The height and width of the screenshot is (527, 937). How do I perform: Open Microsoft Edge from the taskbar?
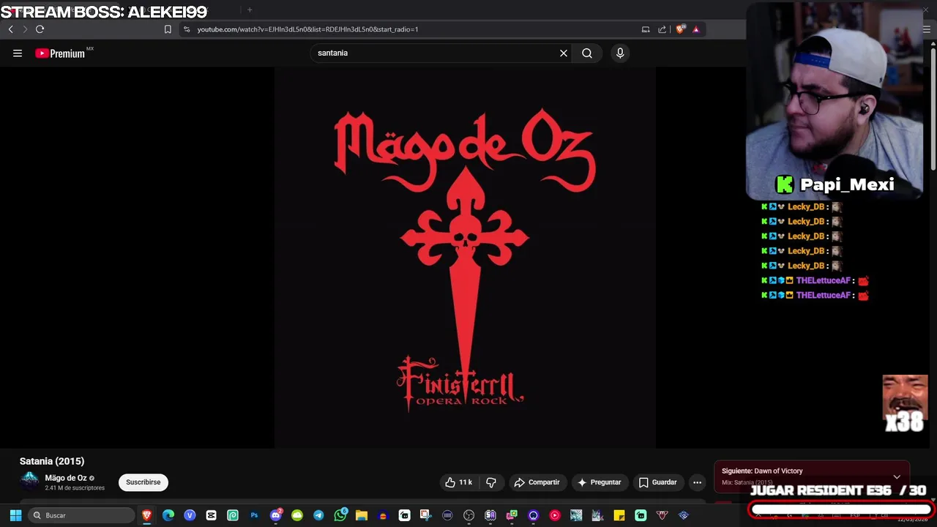[168, 515]
